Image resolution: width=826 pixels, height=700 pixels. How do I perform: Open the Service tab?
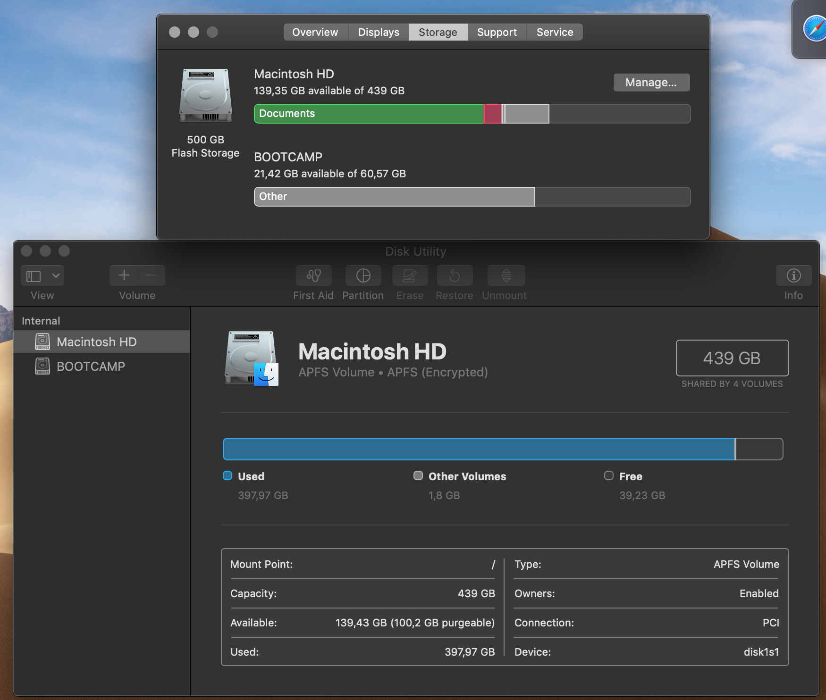click(x=555, y=32)
